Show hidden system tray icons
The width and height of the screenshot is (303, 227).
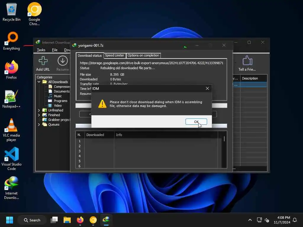tap(250, 220)
